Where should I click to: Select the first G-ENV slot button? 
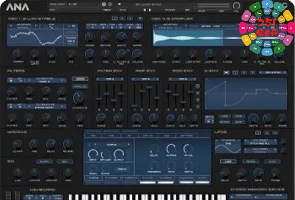[x=227, y=72]
